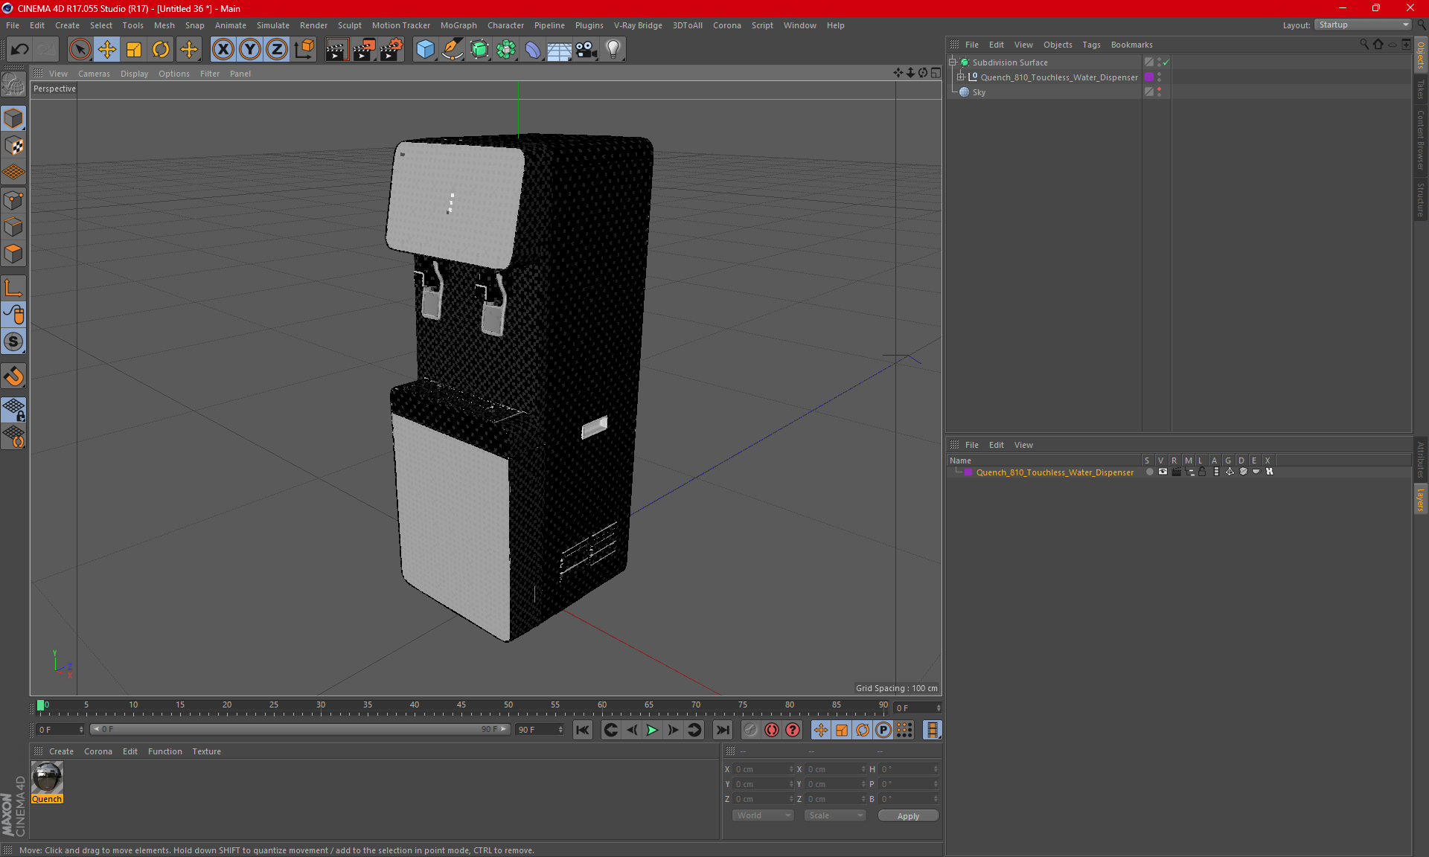This screenshot has width=1429, height=857.
Task: Add a Cube primitive object
Action: (425, 49)
